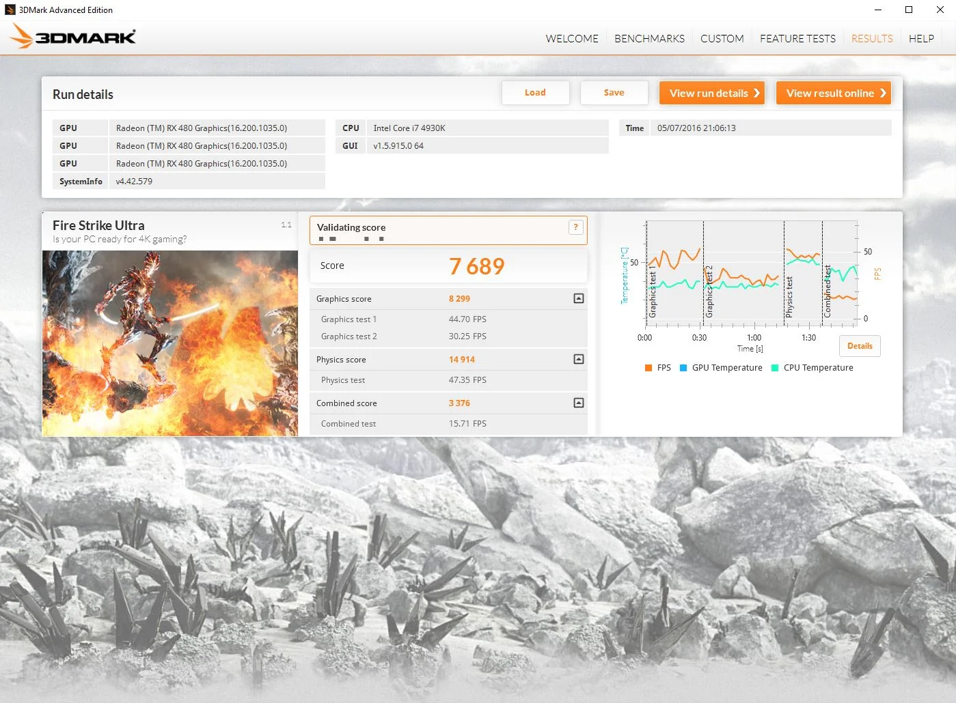Click the 3DMark logo
Screen dimensions: 956x703
click(x=73, y=35)
